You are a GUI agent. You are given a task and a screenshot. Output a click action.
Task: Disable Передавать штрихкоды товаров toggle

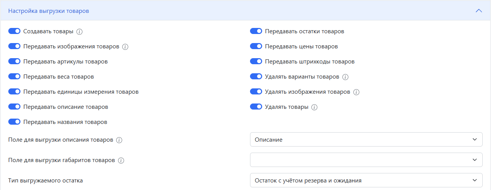pyautogui.click(x=256, y=62)
